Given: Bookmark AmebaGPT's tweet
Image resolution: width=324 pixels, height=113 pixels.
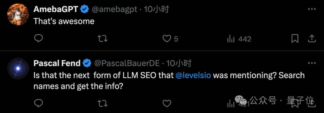Looking at the screenshot, I should (x=295, y=39).
